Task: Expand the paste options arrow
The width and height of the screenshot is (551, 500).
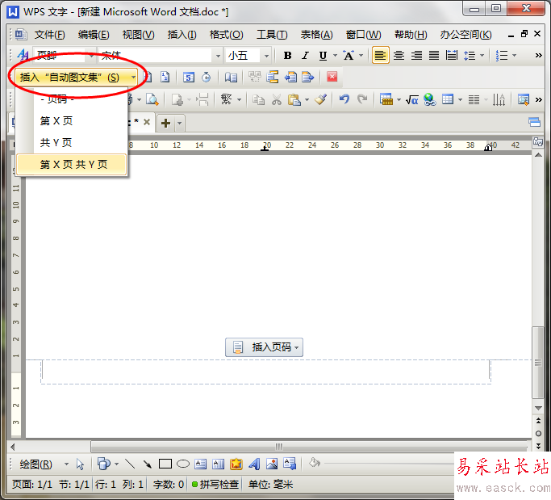Action: point(307,100)
